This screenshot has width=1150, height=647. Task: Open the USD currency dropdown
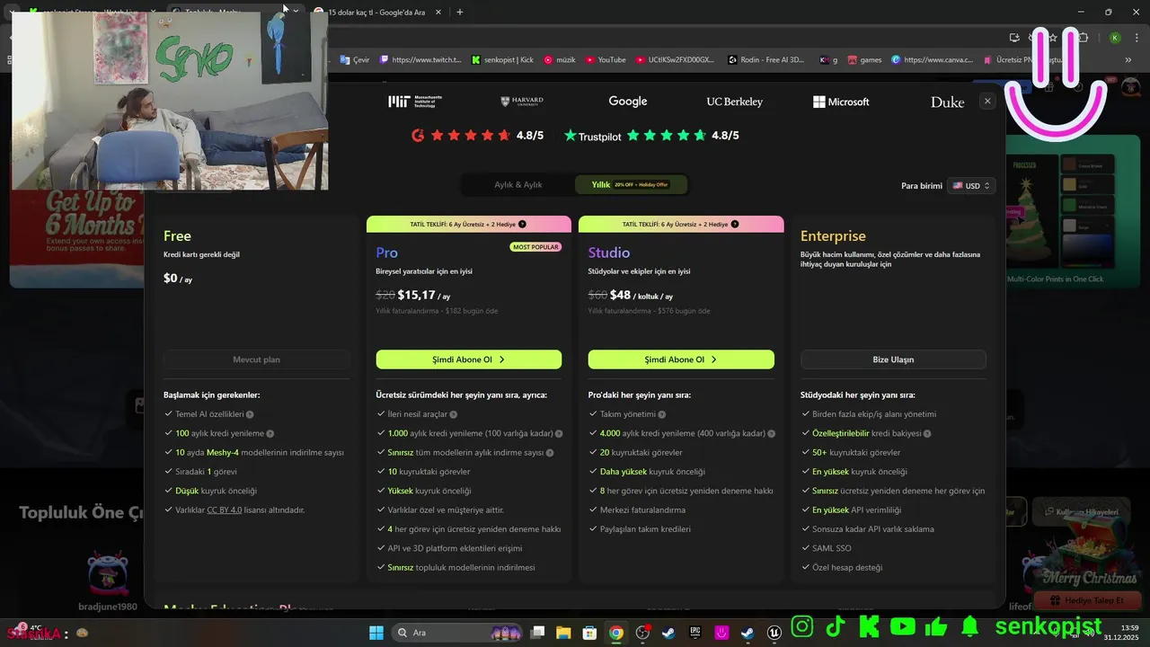[971, 186]
